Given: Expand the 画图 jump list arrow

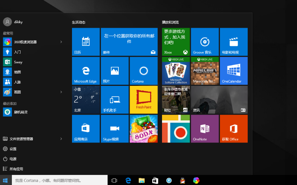Looking at the screenshot, I should 61,92.
